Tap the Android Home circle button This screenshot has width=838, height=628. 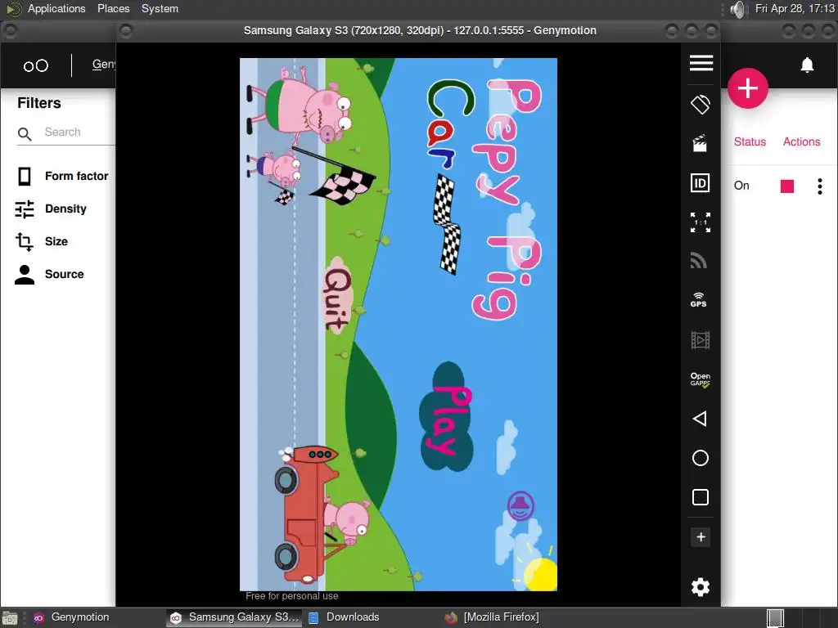pos(701,458)
